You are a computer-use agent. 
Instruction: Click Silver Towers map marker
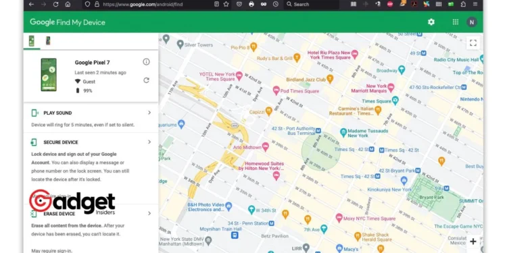point(180,45)
